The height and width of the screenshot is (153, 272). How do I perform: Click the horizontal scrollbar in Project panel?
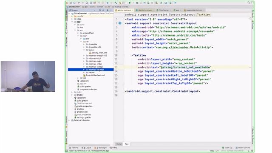[89, 145]
